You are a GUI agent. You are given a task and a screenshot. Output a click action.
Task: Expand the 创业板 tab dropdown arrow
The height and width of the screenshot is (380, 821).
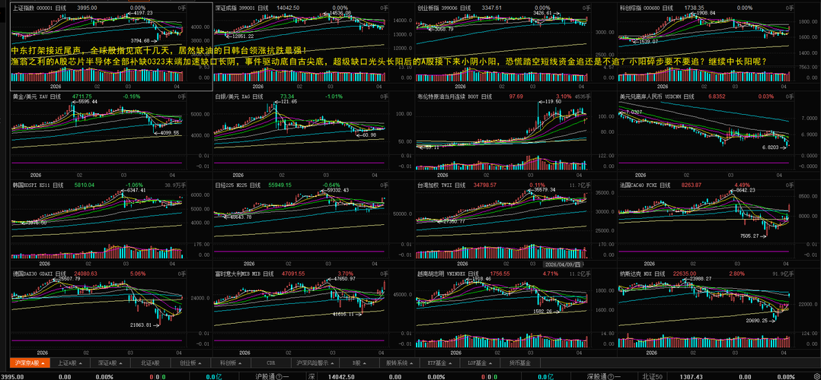click(x=200, y=363)
